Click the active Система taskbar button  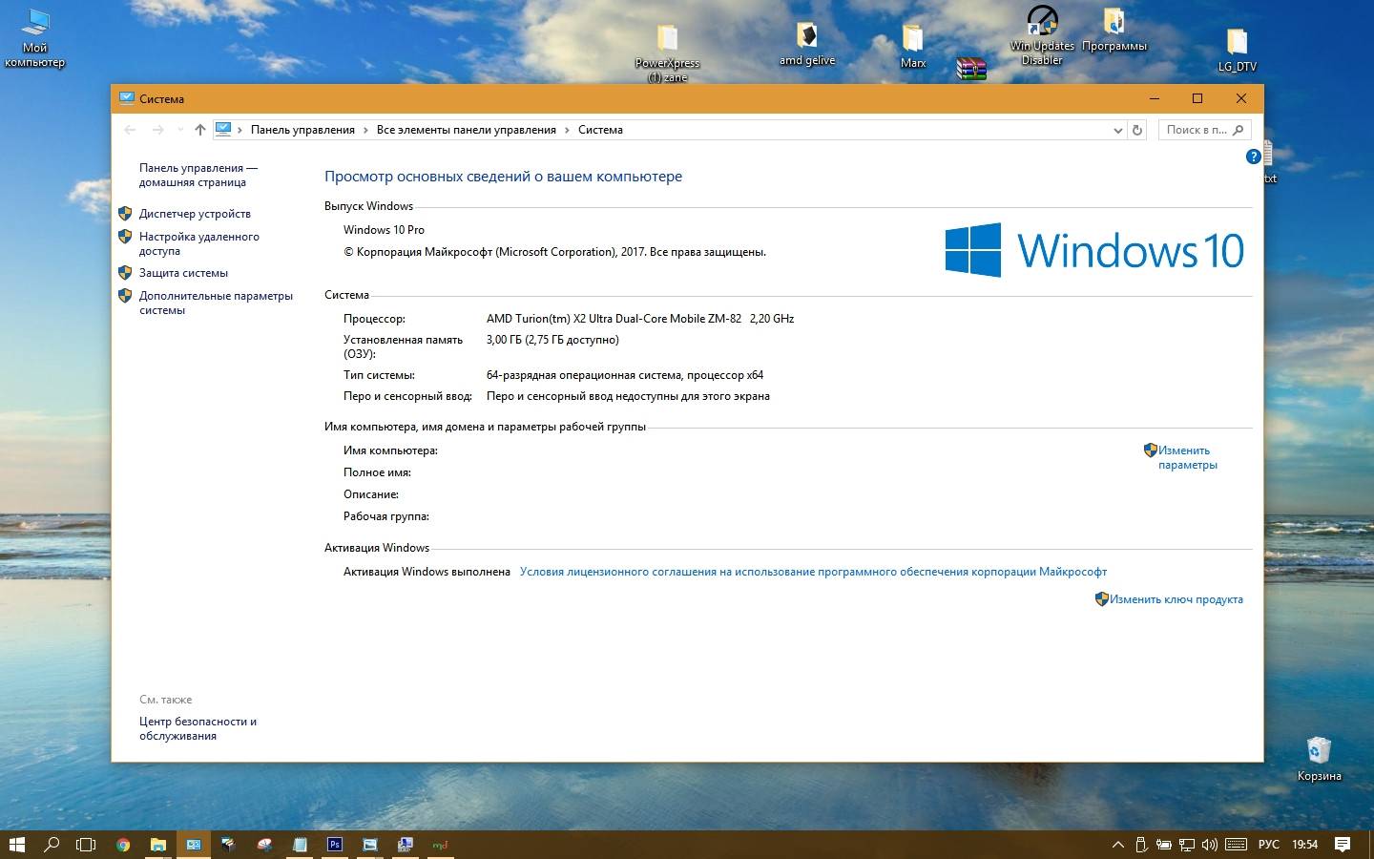pos(194,844)
